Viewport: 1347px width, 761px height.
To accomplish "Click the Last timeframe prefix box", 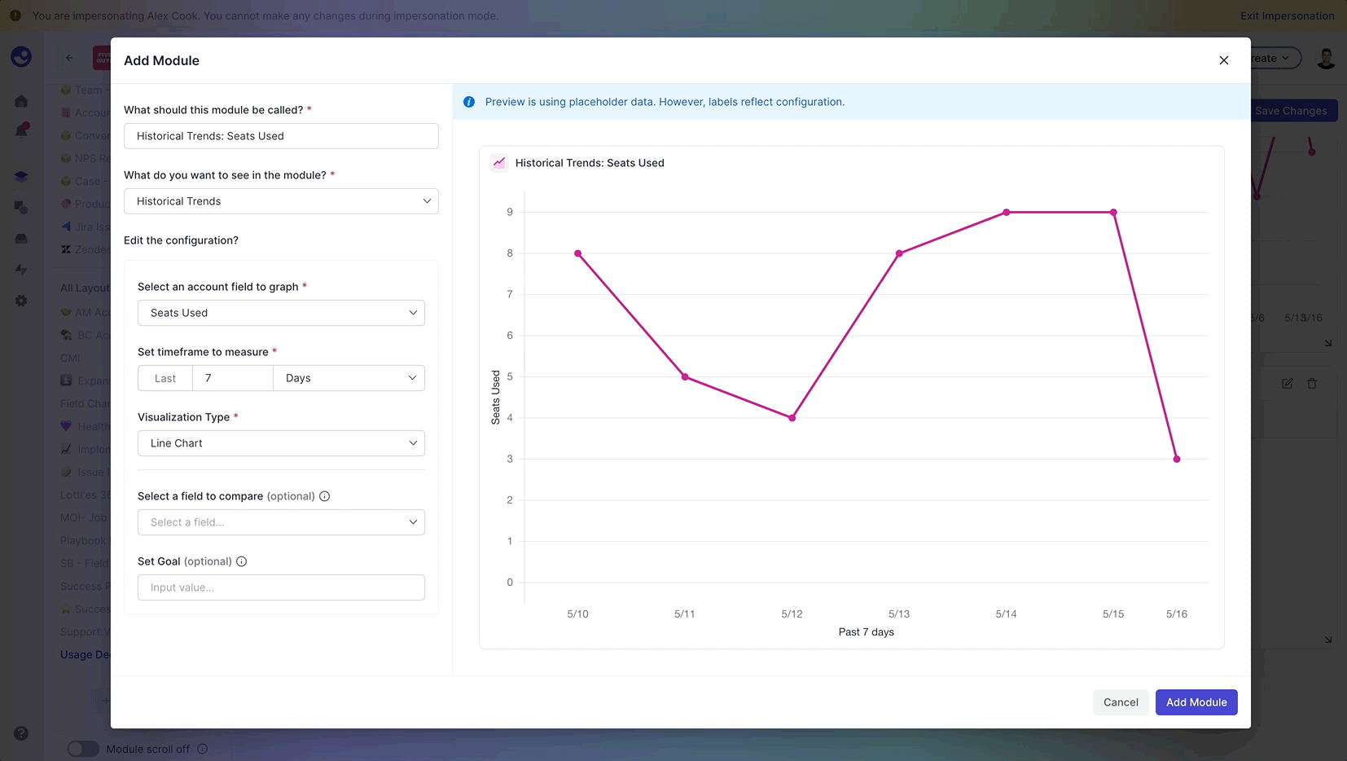I will coord(165,378).
